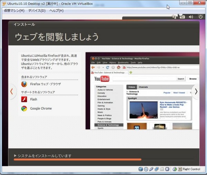Click the optical disc indicator in status bar
Image resolution: width=207 pixels, height=175 pixels.
[x=146, y=169]
